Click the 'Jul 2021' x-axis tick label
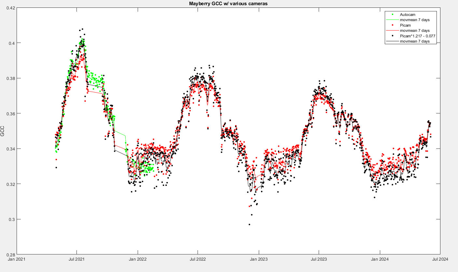 (x=77, y=259)
